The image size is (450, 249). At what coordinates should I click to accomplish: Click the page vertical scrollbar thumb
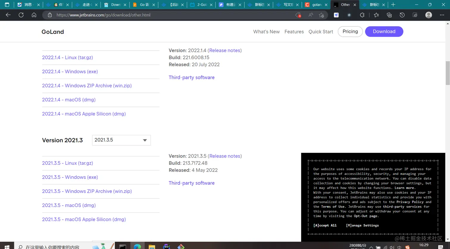tap(447, 73)
